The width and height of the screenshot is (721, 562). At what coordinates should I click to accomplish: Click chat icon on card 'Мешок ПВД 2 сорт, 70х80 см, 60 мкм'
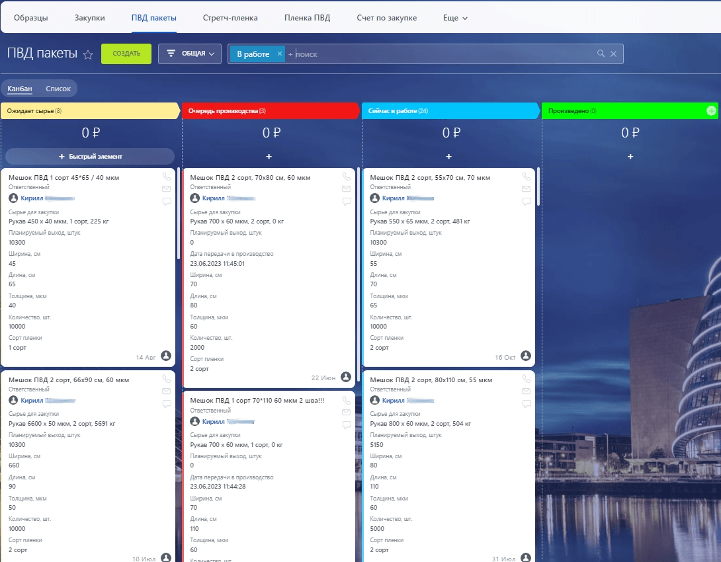pos(346,201)
